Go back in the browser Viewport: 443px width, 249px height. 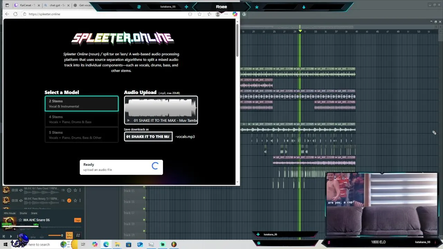point(7,14)
